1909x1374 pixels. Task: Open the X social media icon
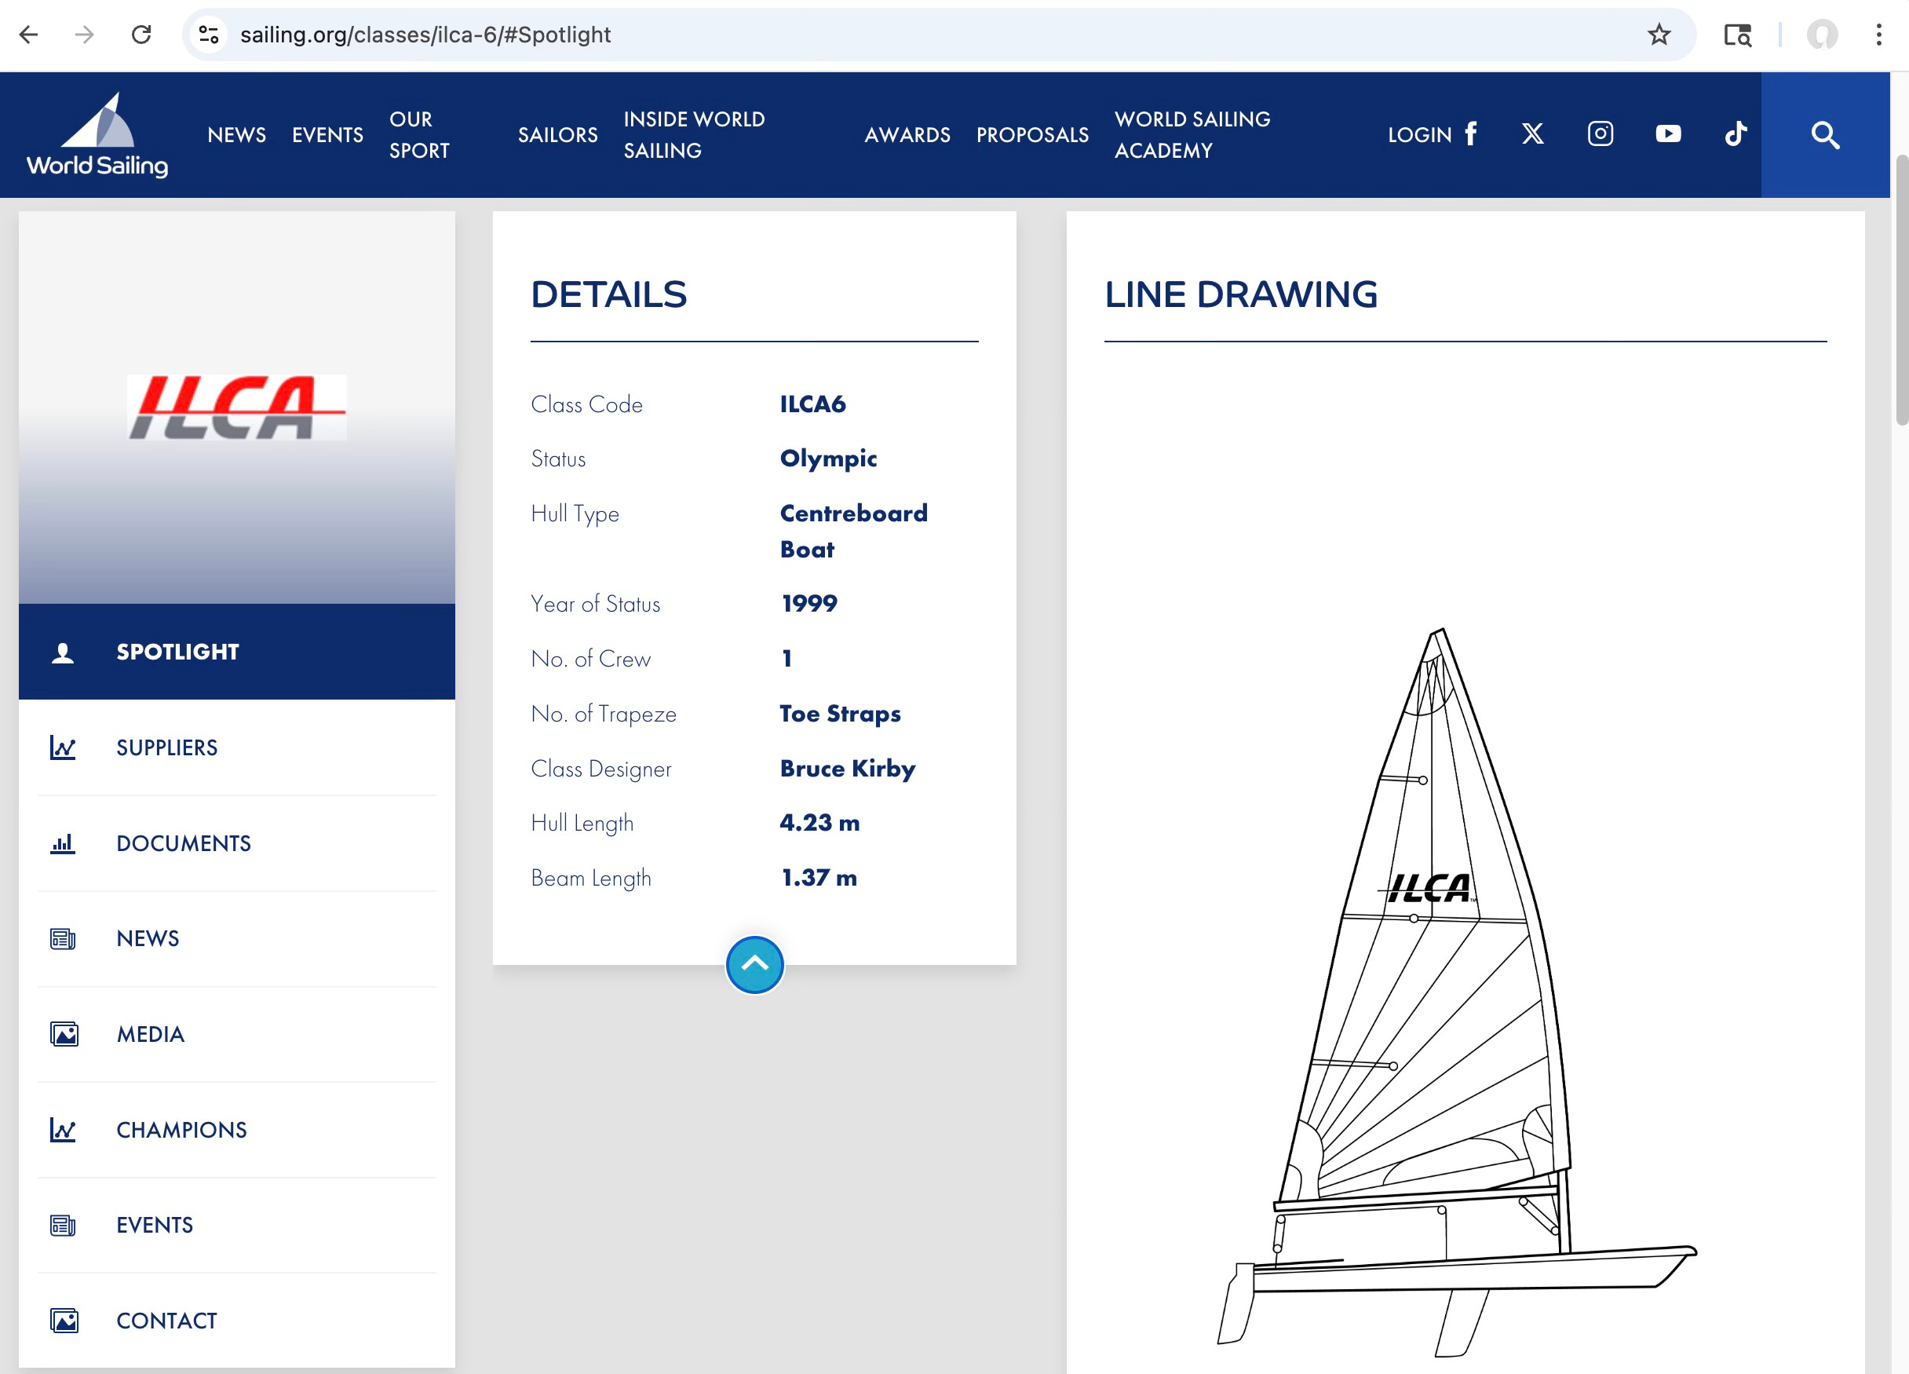point(1532,133)
